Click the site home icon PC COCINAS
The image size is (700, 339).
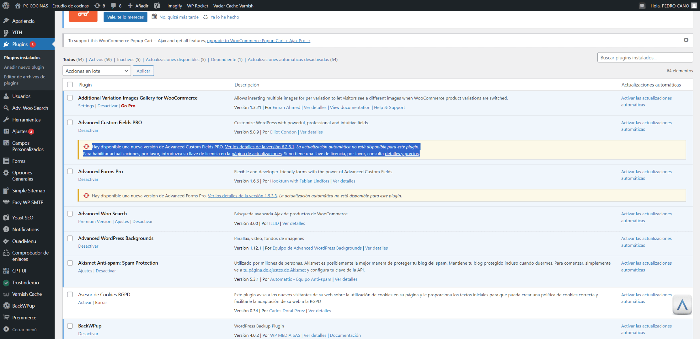coord(18,6)
